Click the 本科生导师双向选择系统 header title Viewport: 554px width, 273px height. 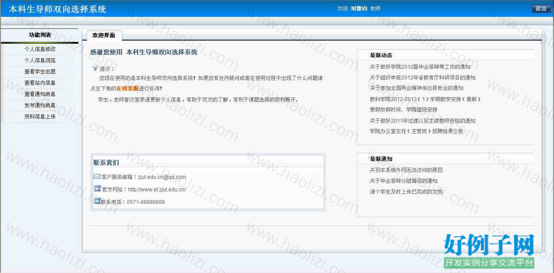[x=58, y=9]
